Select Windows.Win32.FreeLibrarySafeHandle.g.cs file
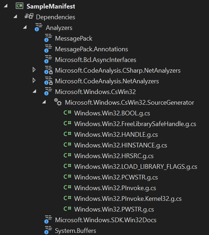Image resolution: width=209 pixels, height=235 pixels. [135, 124]
